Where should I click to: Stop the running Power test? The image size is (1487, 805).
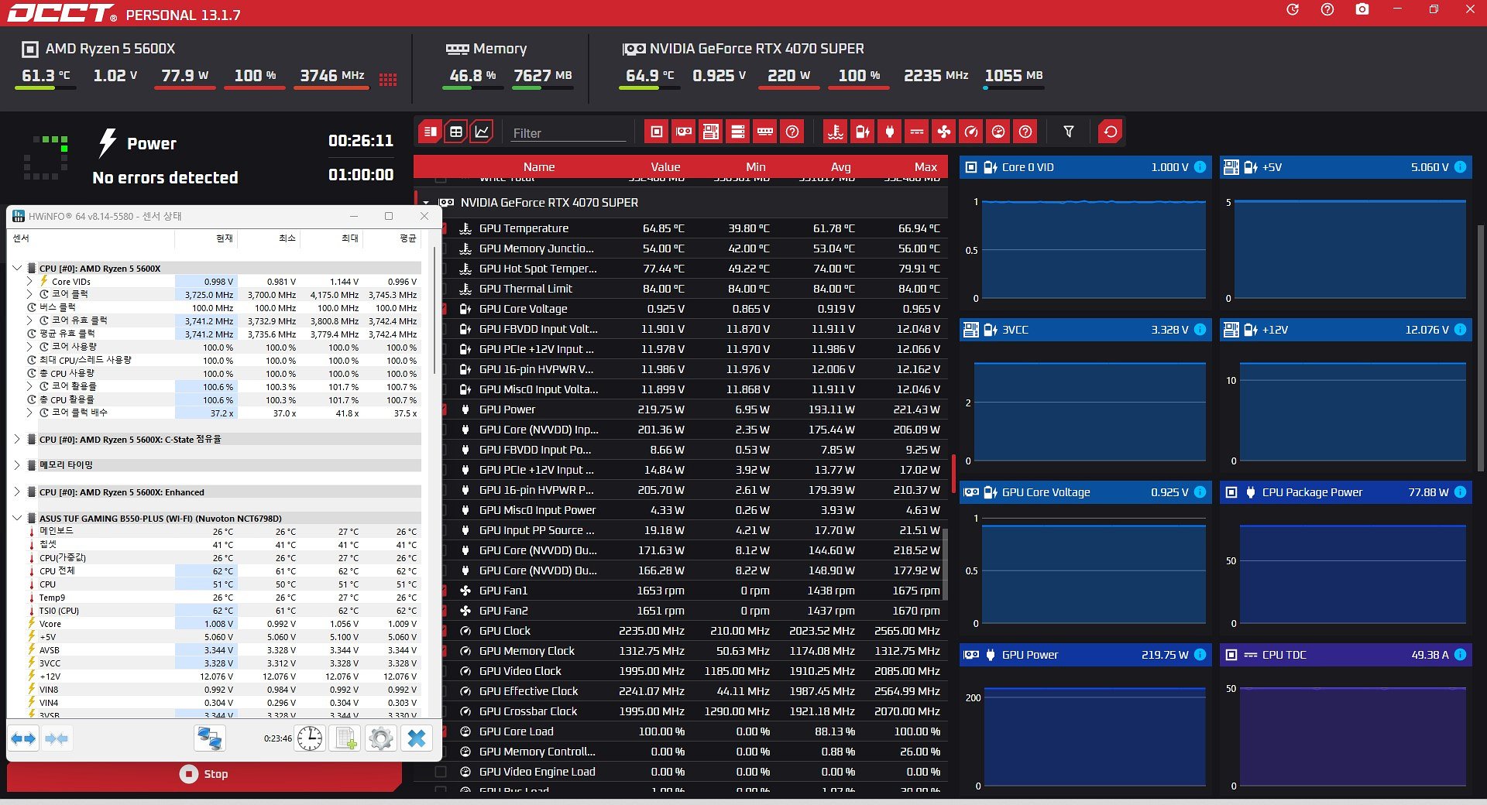click(204, 774)
